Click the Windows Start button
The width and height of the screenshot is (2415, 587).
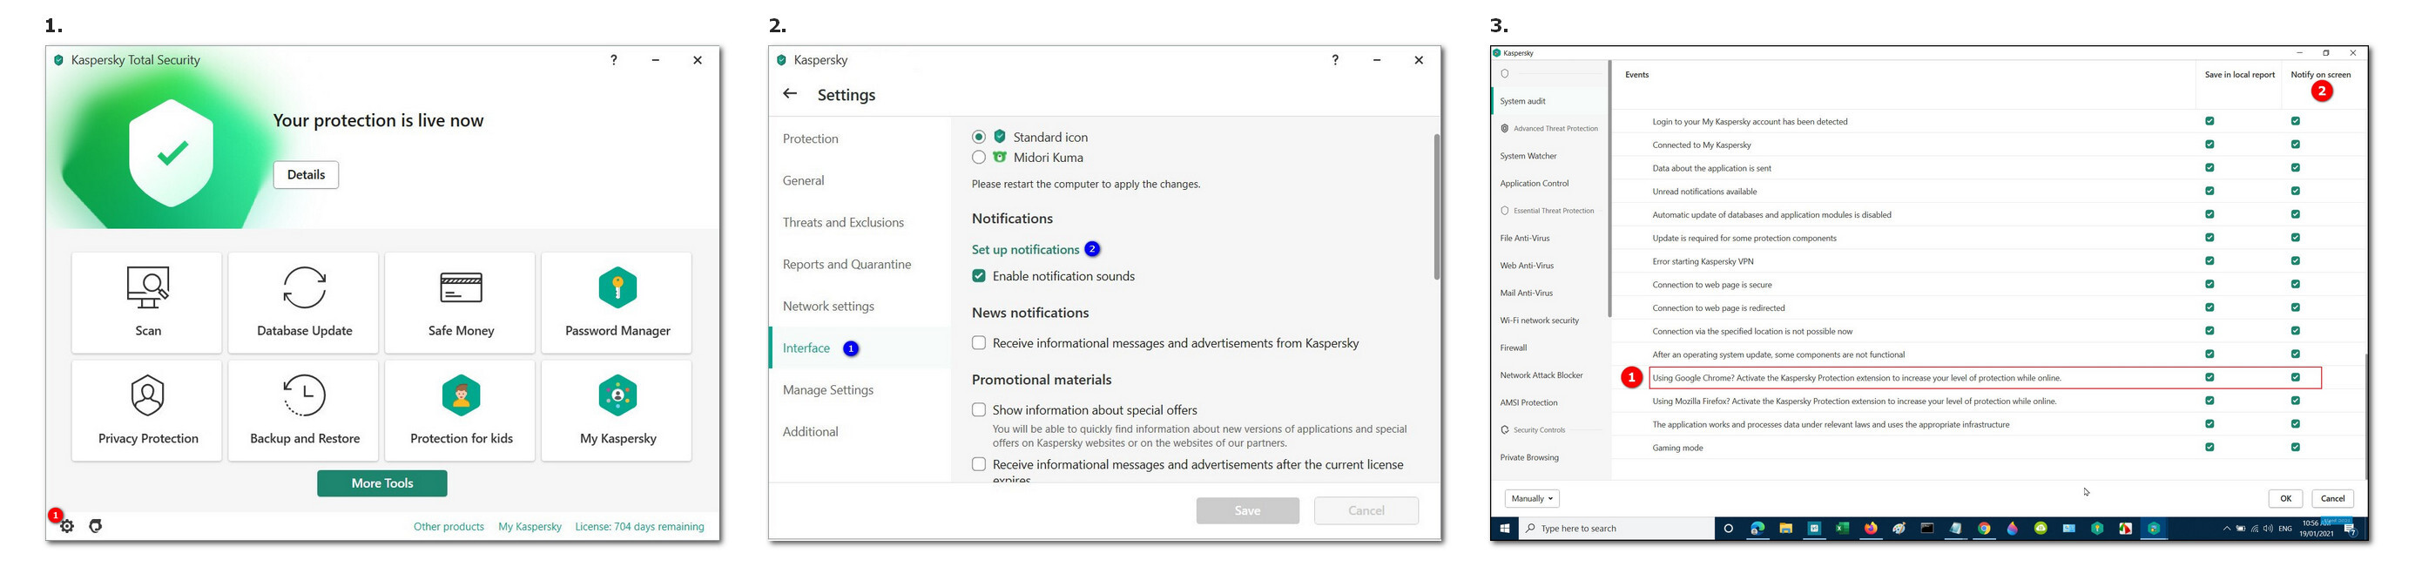tap(1505, 529)
